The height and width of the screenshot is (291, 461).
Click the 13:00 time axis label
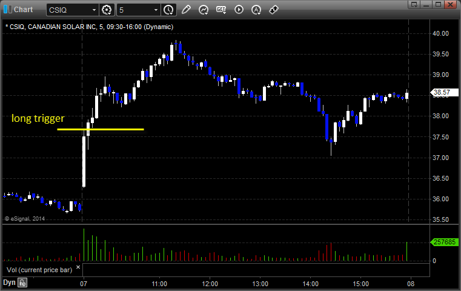click(260, 284)
